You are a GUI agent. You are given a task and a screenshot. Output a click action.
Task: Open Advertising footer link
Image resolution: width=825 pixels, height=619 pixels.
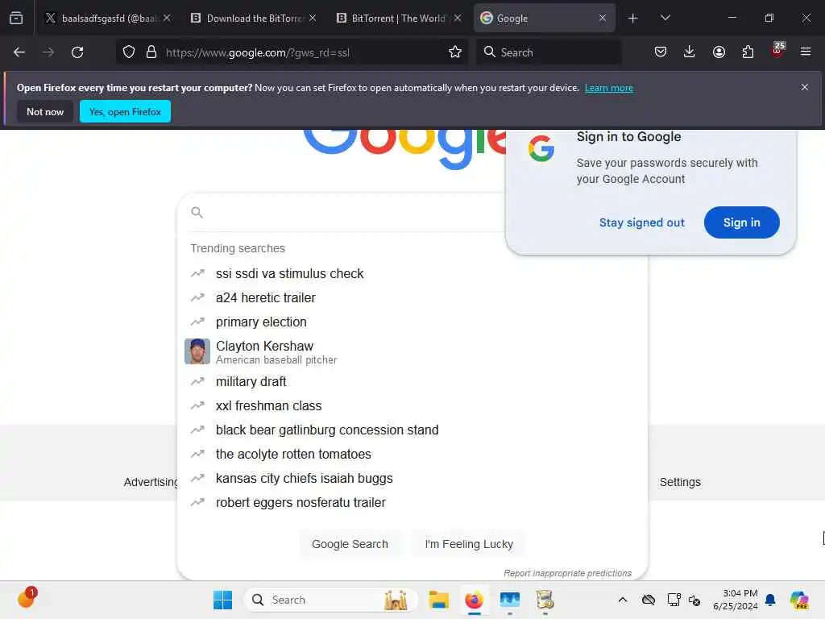click(151, 482)
